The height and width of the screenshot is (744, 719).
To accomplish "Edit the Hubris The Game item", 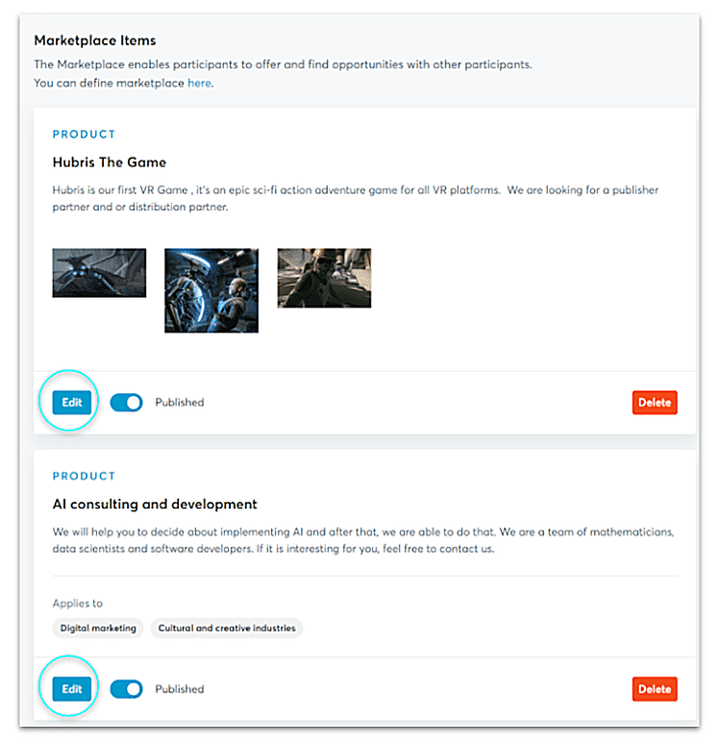I will [x=72, y=403].
